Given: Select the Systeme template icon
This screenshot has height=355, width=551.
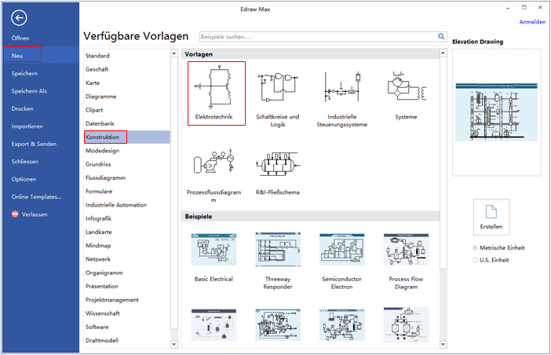Looking at the screenshot, I should tap(406, 86).
